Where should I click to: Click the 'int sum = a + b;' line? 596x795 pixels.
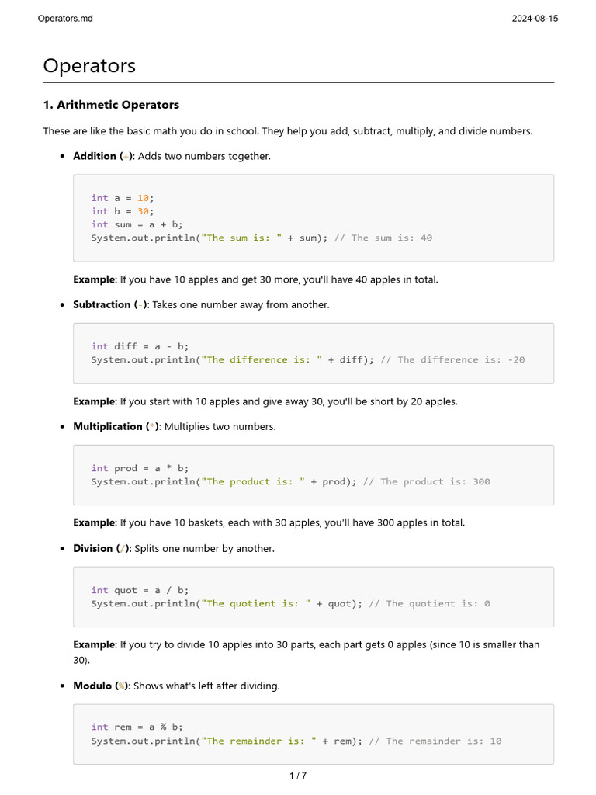137,224
